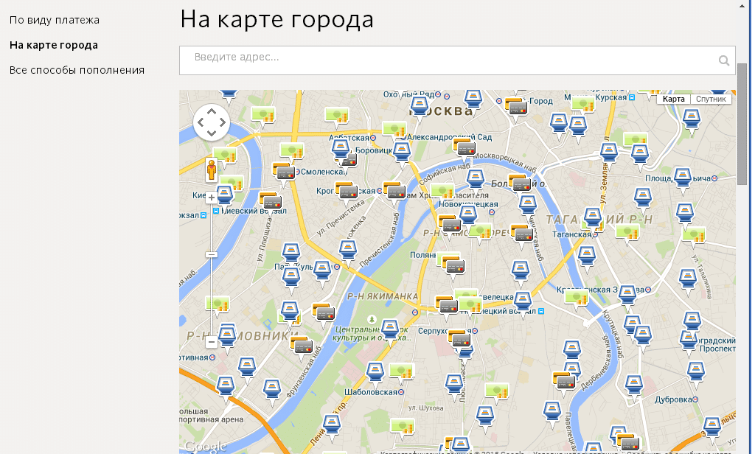Click the map zoom slider handle

(212, 255)
